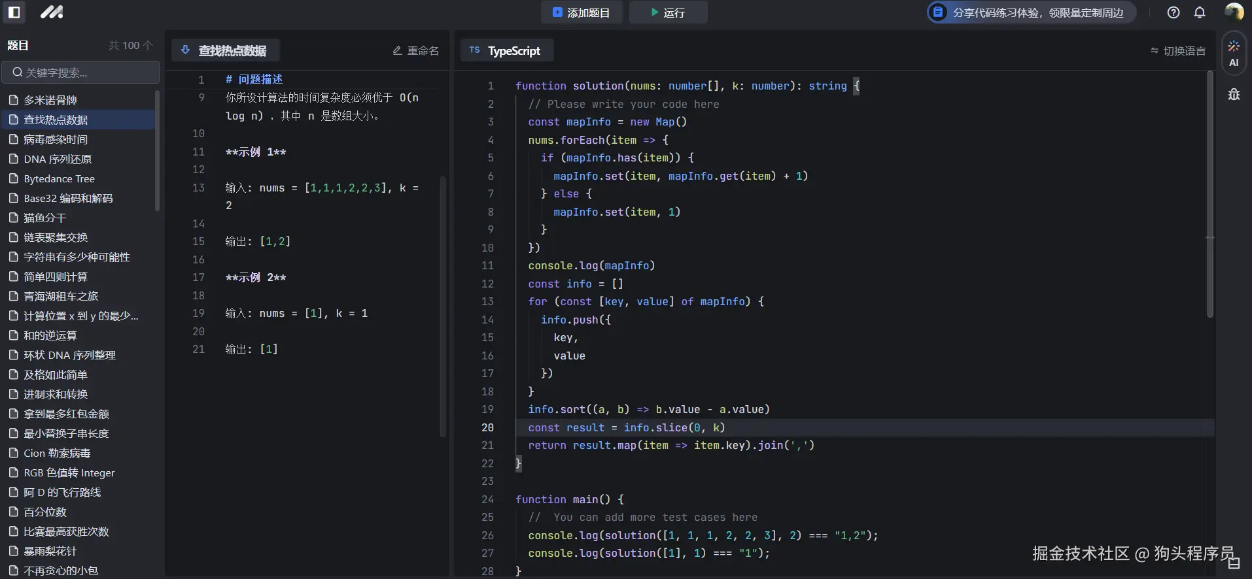Open the help question mark icon

click(x=1174, y=12)
